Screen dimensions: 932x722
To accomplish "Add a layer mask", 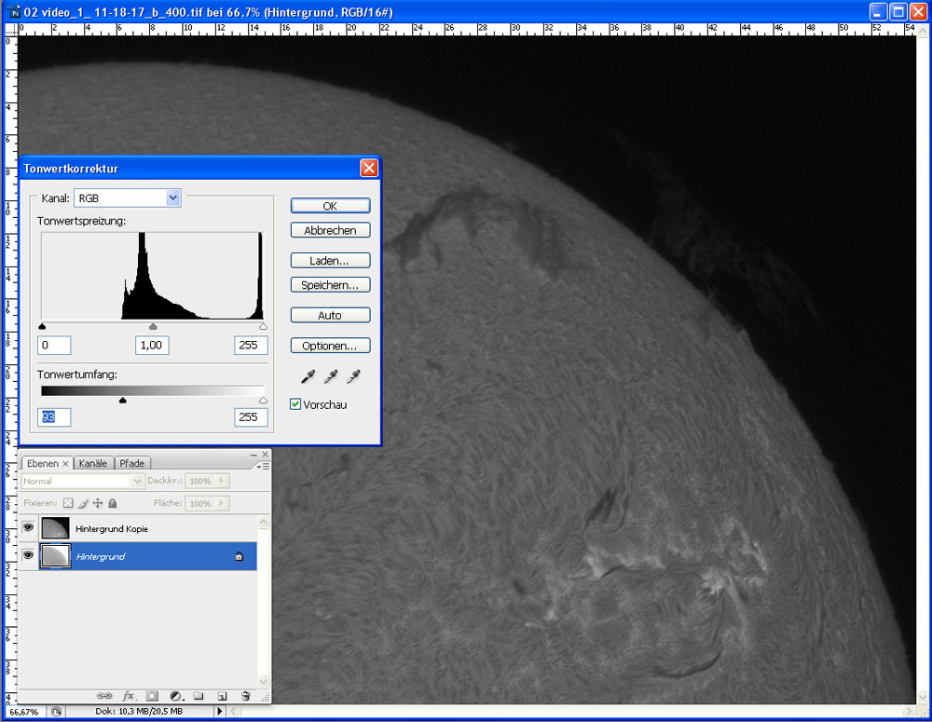I will 152,695.
